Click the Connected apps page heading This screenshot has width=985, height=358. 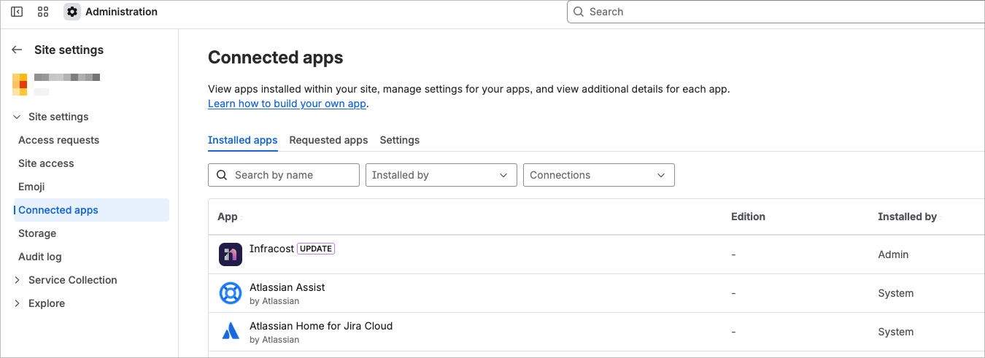tap(276, 57)
